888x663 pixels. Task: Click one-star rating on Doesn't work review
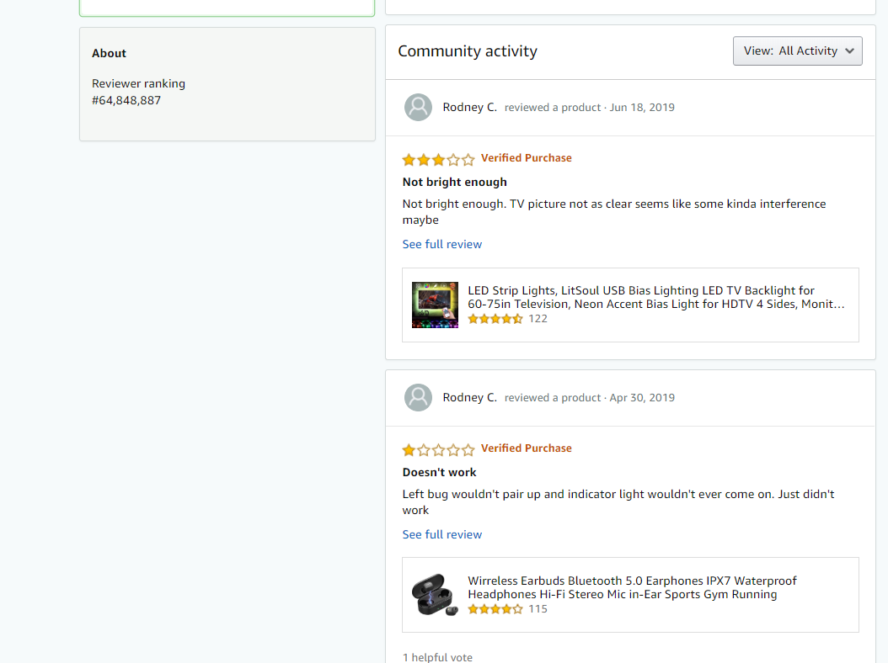click(438, 449)
